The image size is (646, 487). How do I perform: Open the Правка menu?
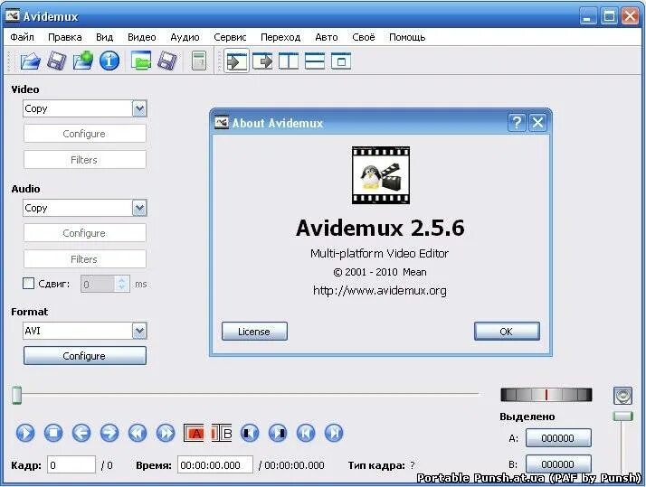64,37
